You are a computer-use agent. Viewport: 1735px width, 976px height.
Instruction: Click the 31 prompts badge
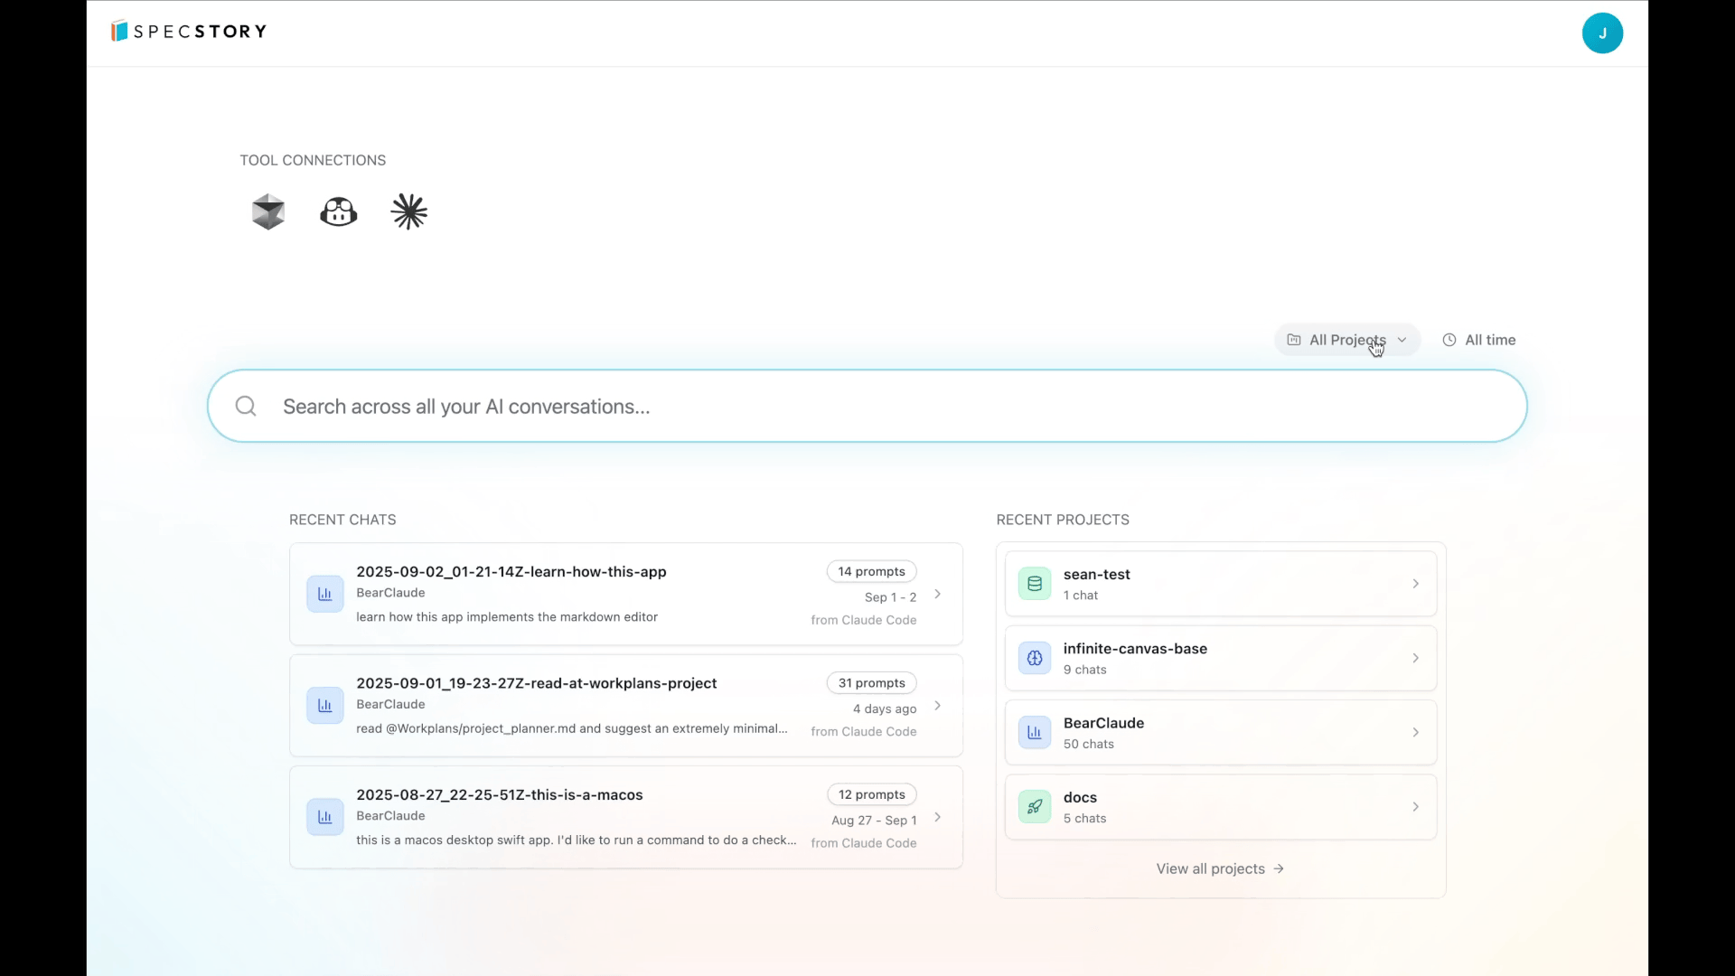[x=871, y=682]
